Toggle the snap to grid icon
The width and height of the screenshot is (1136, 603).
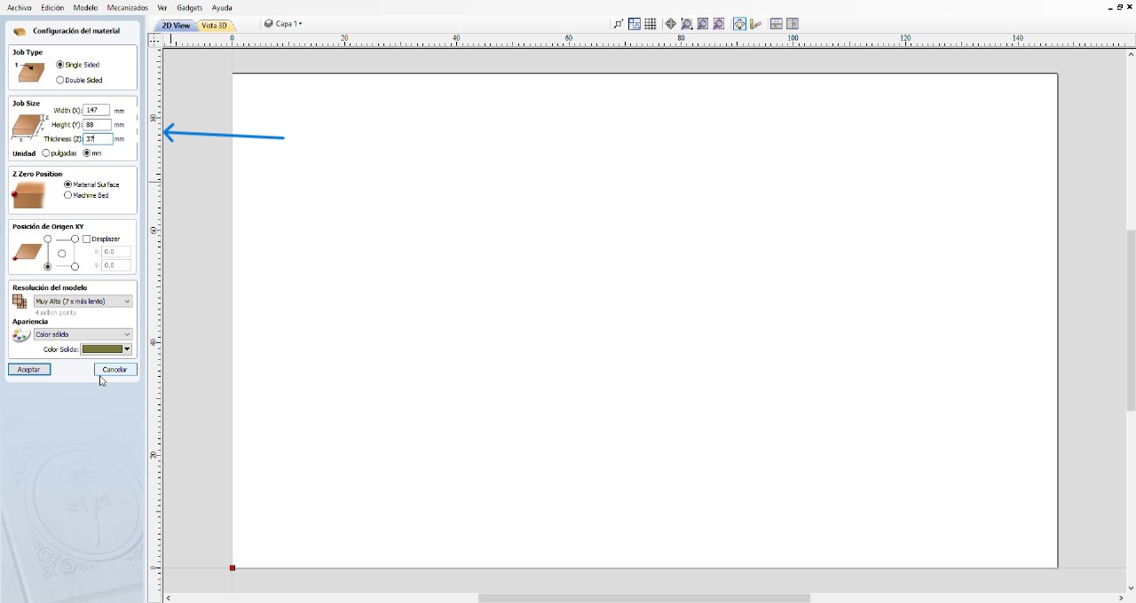[651, 24]
